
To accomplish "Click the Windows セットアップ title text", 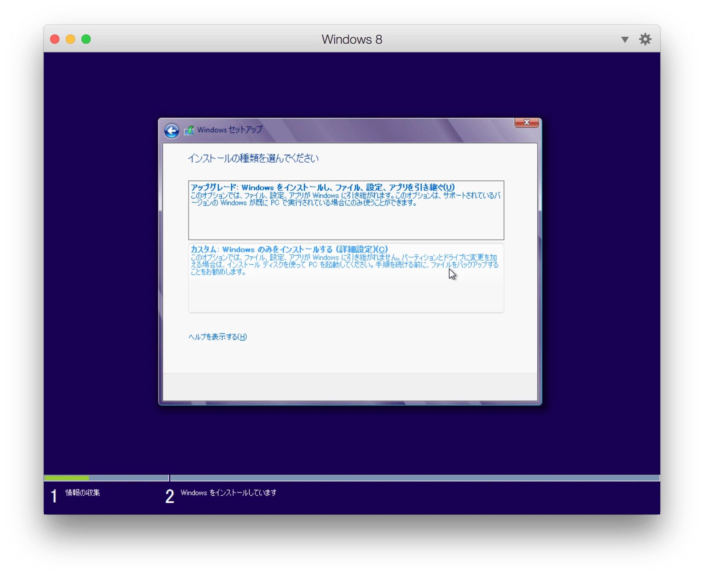I will [x=230, y=129].
